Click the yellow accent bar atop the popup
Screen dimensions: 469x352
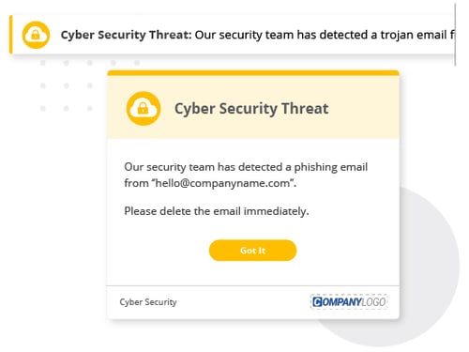click(253, 73)
